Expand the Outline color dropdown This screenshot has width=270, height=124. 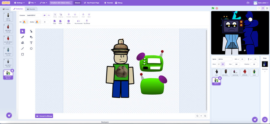(x=40, y=22)
